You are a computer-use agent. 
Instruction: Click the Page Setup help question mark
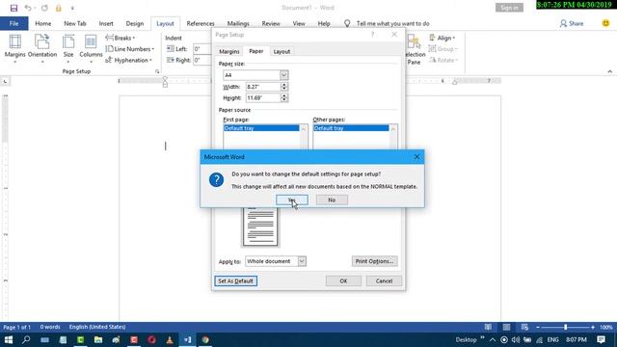pyautogui.click(x=372, y=35)
